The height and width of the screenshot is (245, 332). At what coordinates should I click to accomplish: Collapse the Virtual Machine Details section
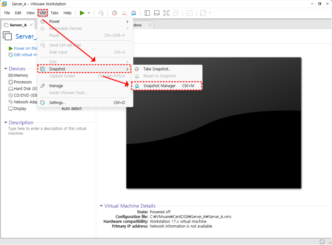(x=101, y=206)
